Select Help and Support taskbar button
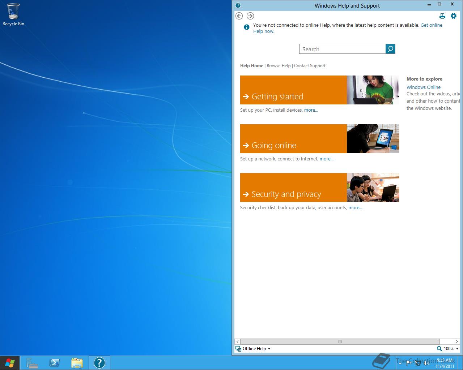This screenshot has width=463, height=370. 99,363
